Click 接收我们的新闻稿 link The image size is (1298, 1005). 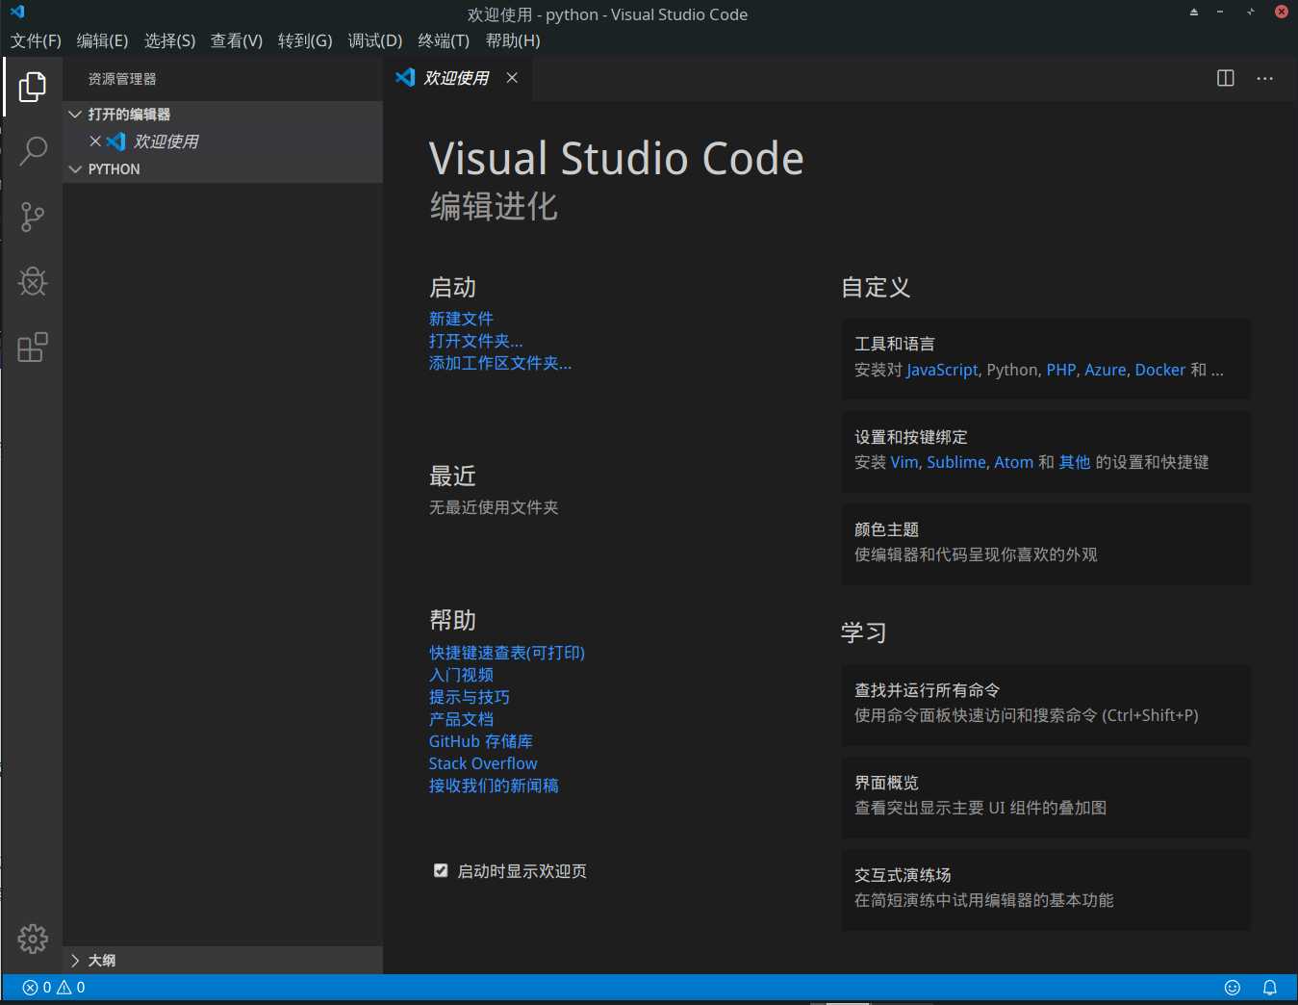click(x=494, y=786)
